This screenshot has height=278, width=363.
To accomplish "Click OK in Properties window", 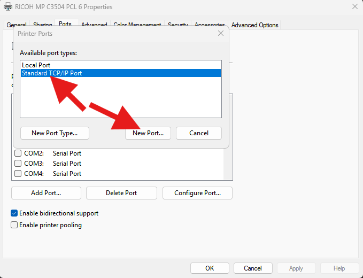I will click(x=210, y=268).
